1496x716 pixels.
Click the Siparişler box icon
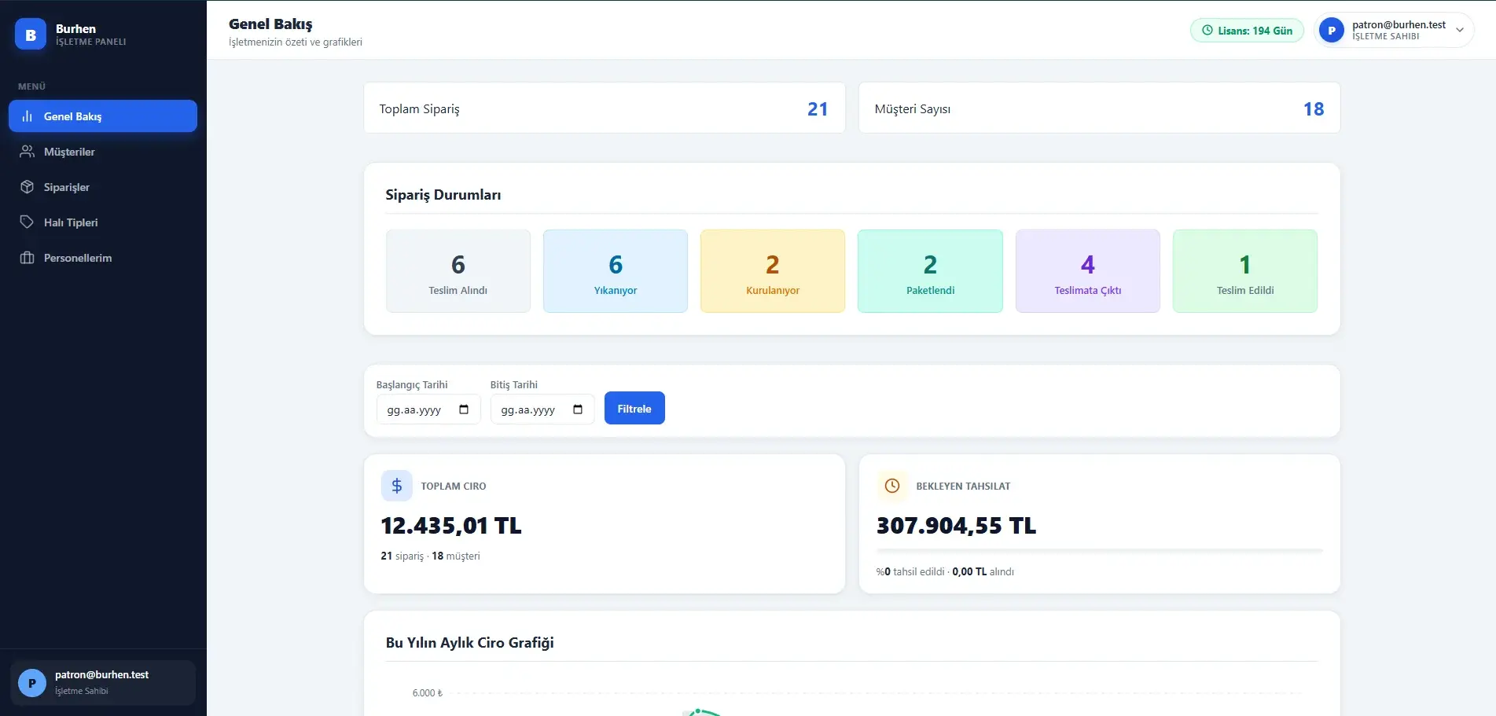27,187
